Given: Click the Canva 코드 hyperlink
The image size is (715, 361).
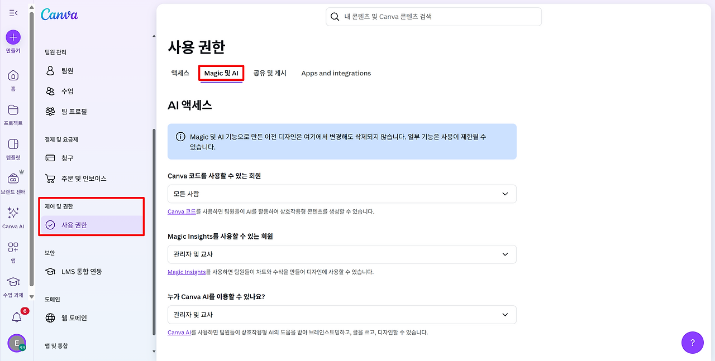Looking at the screenshot, I should [x=182, y=211].
